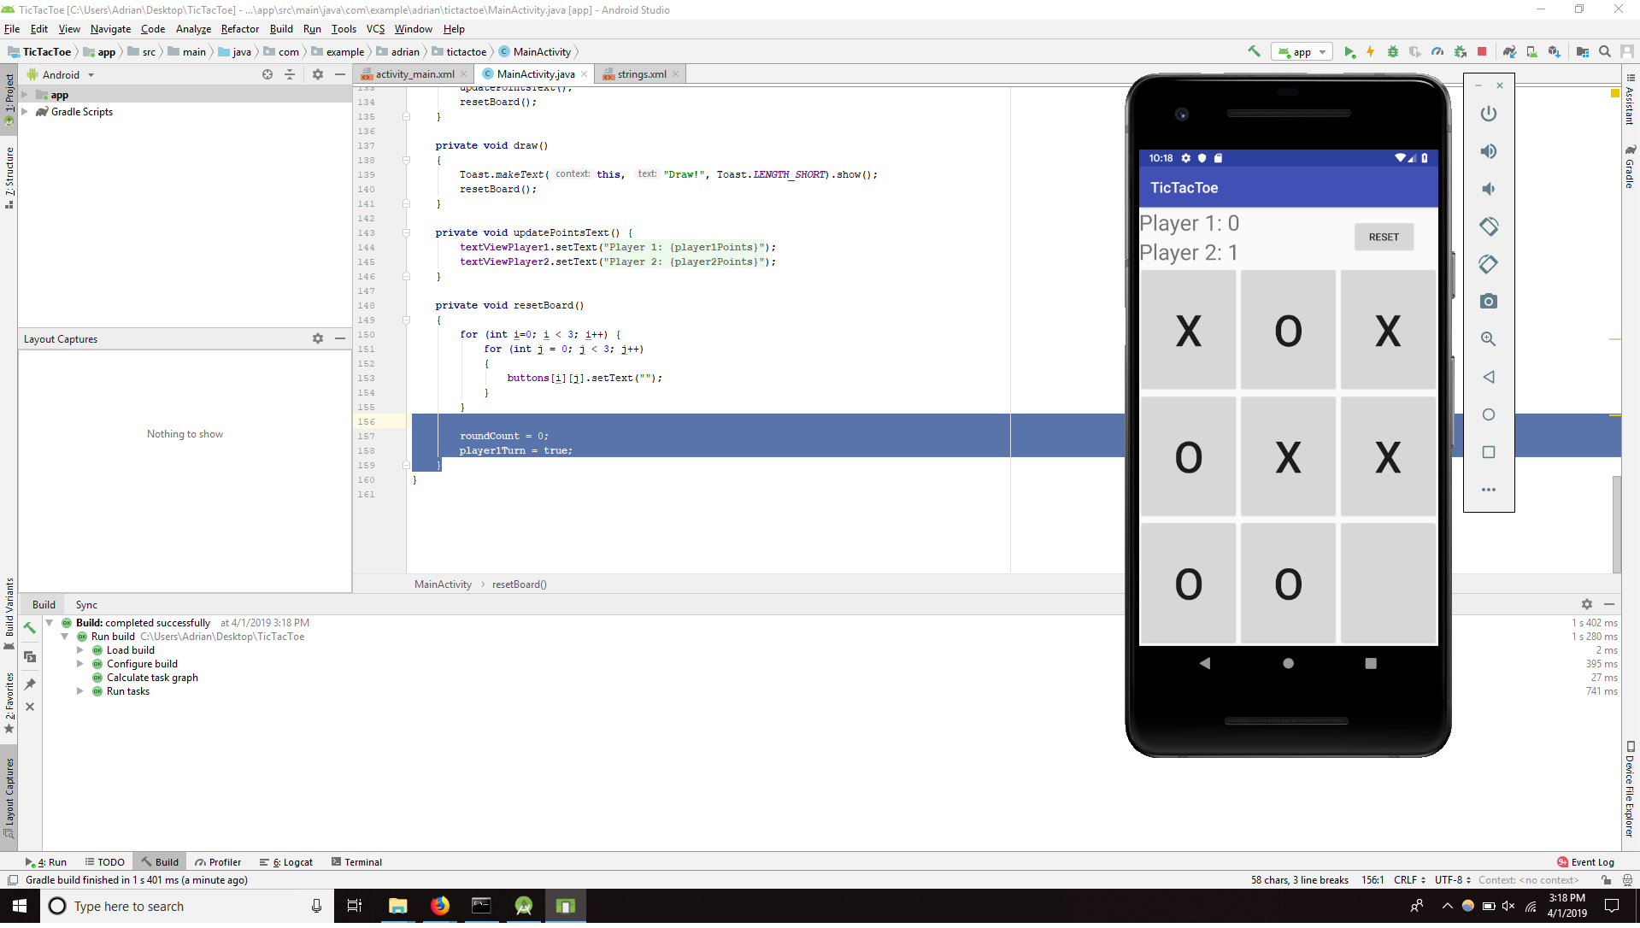Expand the Gradle Scripts node

pos(26,112)
